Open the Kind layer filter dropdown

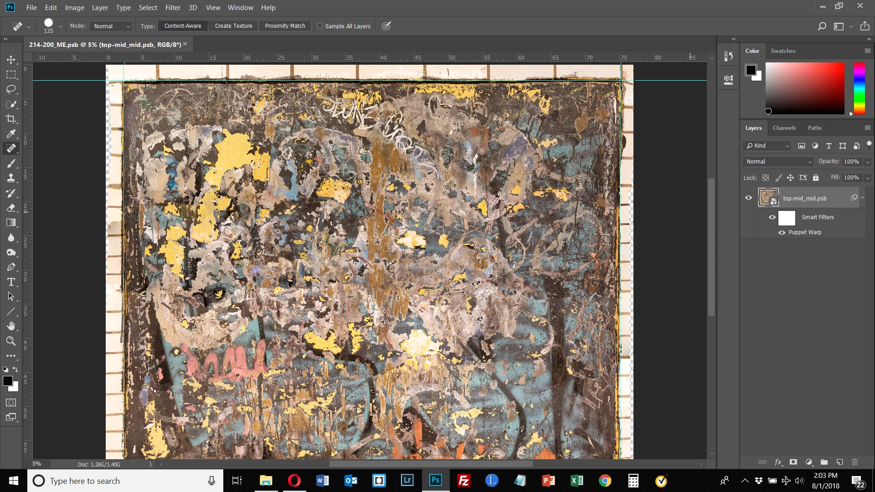[x=768, y=146]
